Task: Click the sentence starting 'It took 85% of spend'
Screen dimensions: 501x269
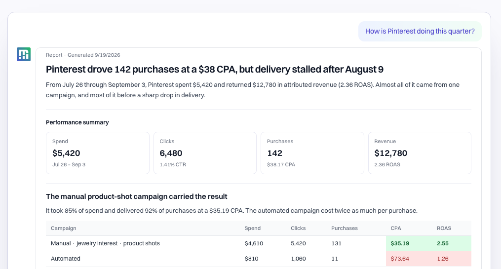Action: pyautogui.click(x=231, y=211)
